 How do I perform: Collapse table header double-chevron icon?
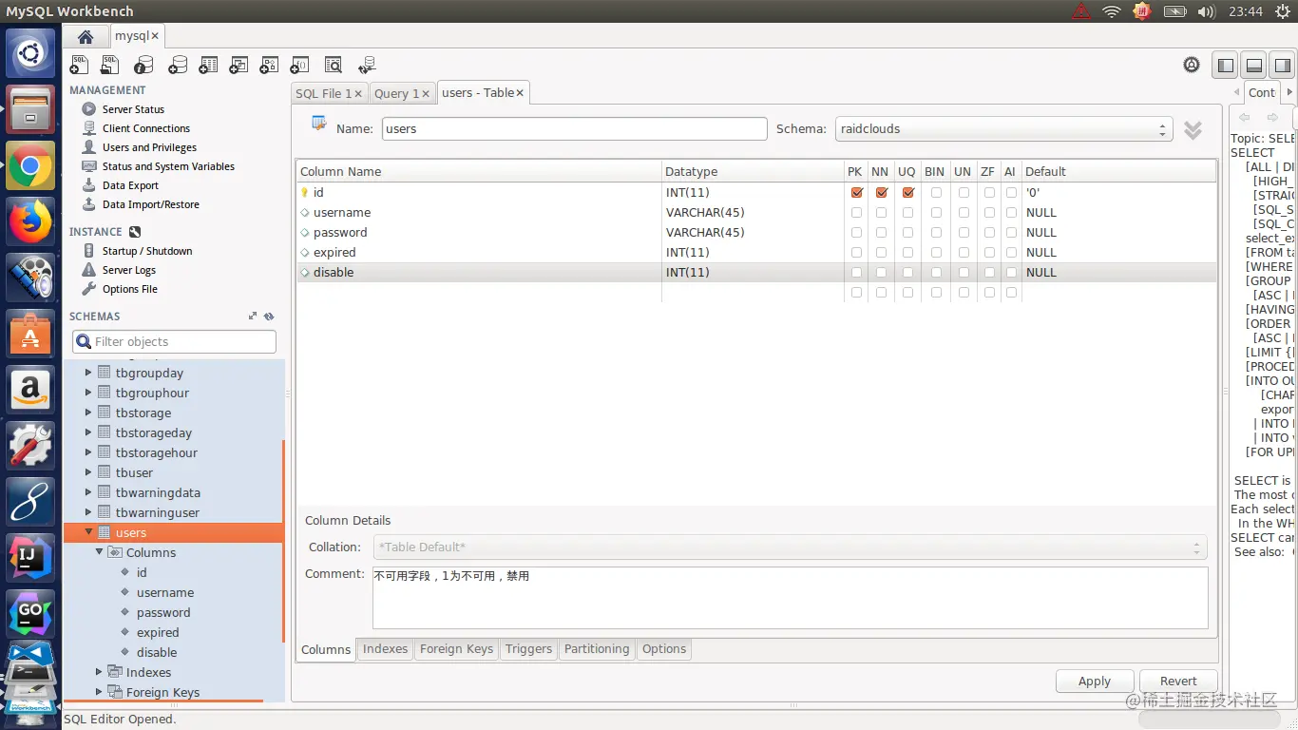(x=1193, y=129)
